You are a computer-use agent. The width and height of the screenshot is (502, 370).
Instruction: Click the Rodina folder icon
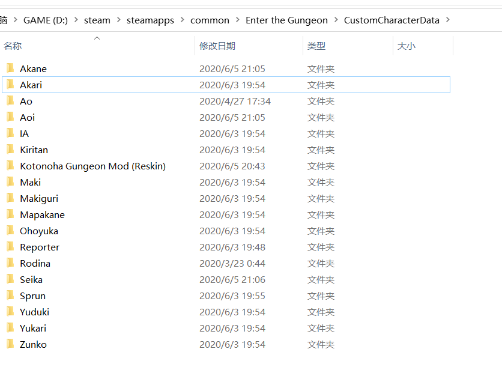coord(10,263)
